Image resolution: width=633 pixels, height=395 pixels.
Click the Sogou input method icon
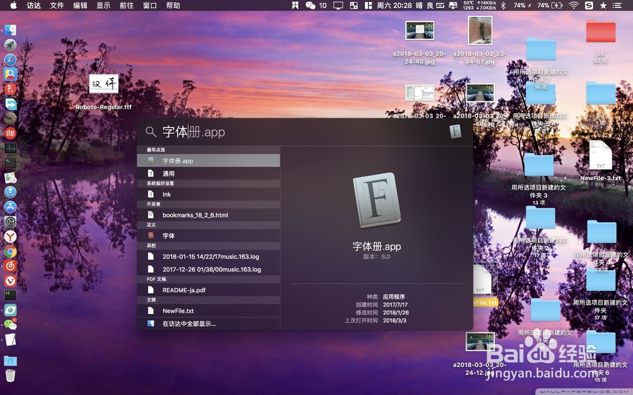pos(589,6)
